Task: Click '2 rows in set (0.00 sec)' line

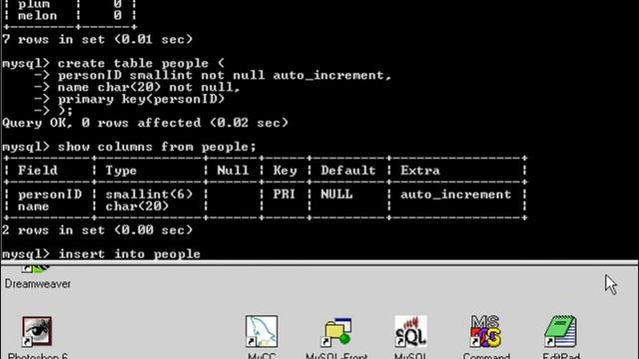Action: (x=98, y=230)
